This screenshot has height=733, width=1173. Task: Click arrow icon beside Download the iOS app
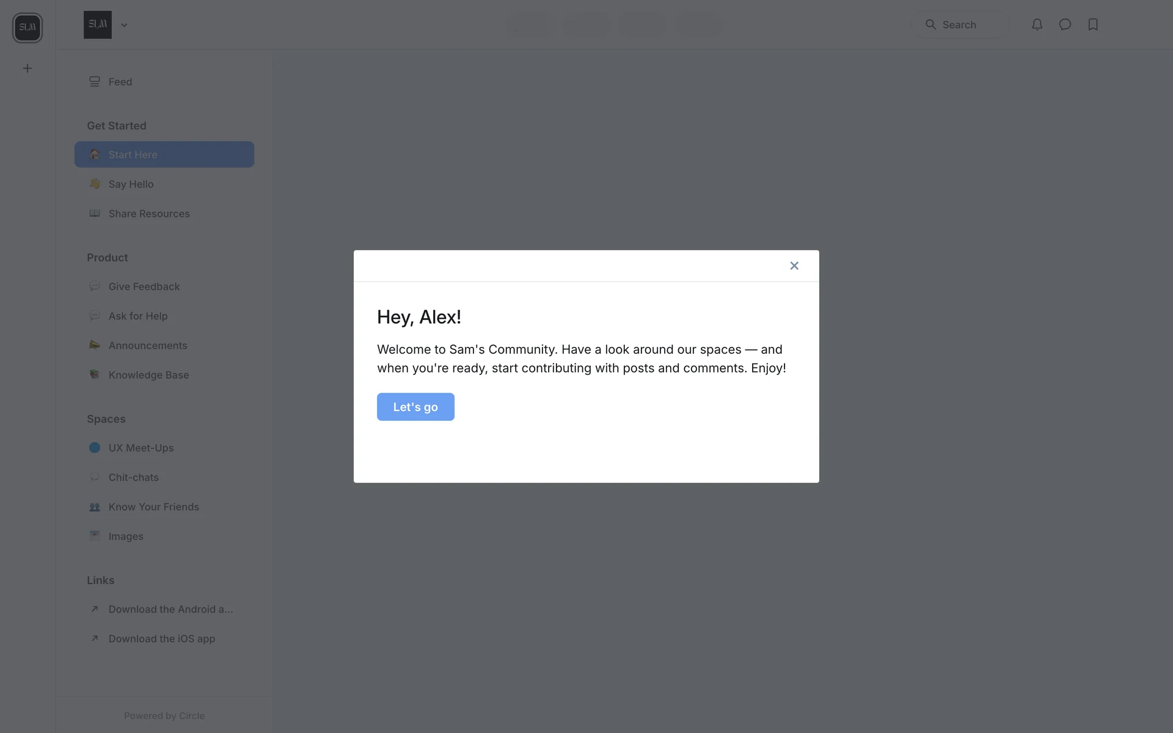pyautogui.click(x=95, y=638)
